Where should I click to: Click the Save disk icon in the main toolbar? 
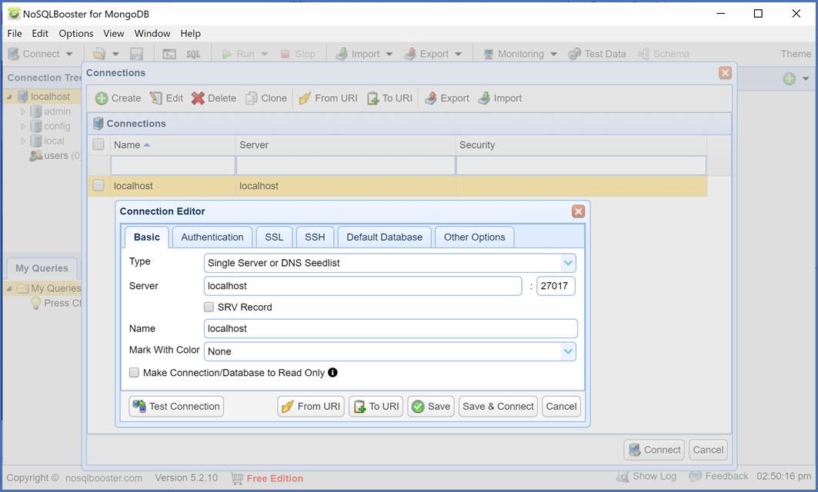[137, 54]
